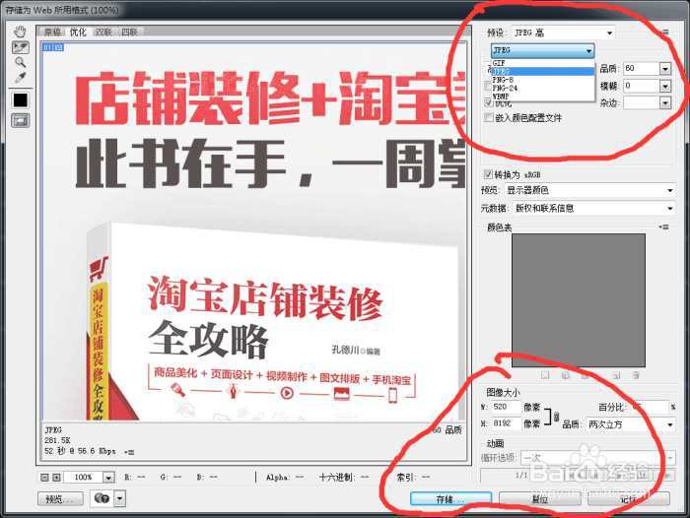The width and height of the screenshot is (690, 518).
Task: Choose JPEG in the format list
Action: pyautogui.click(x=542, y=71)
